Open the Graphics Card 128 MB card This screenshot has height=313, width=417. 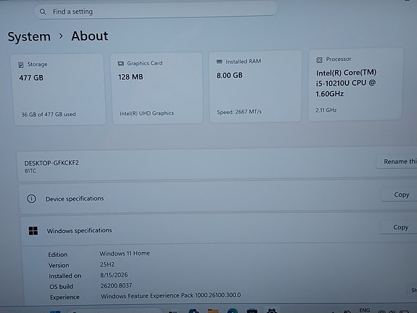[157, 88]
